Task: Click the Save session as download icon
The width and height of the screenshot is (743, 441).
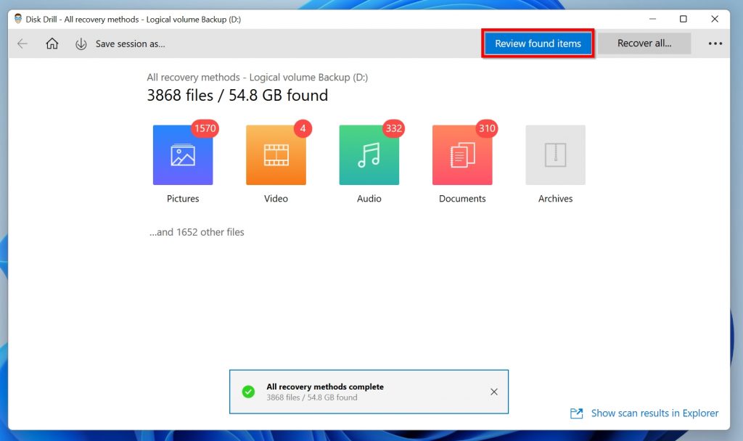Action: click(x=81, y=44)
